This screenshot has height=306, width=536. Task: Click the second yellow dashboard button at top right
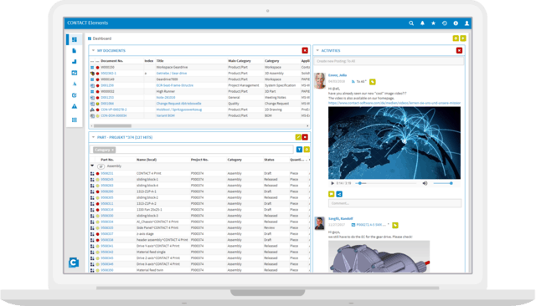[463, 38]
